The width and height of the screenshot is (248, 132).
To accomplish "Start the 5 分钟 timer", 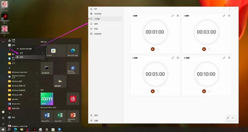I will [153, 91].
